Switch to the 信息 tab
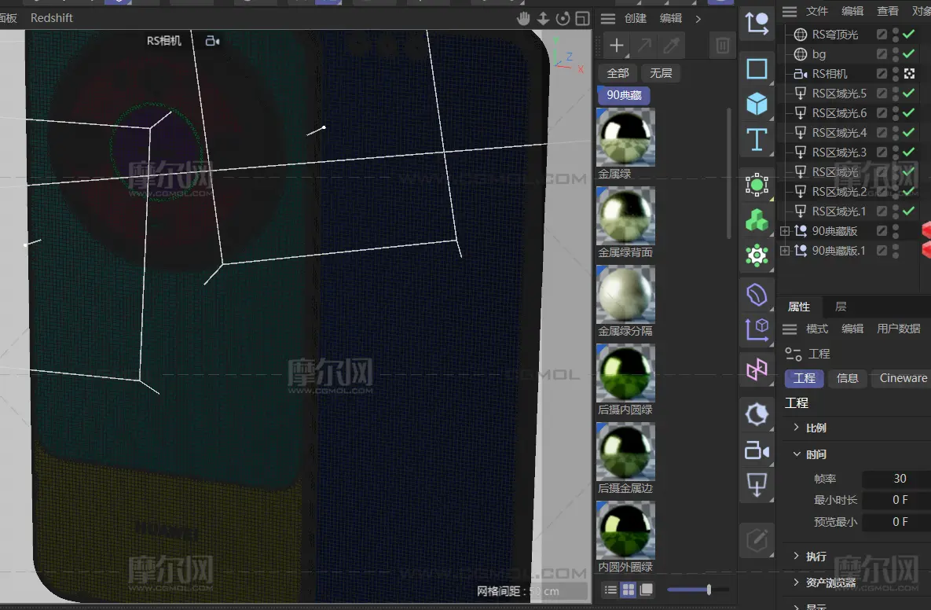This screenshot has width=931, height=610. [x=847, y=378]
